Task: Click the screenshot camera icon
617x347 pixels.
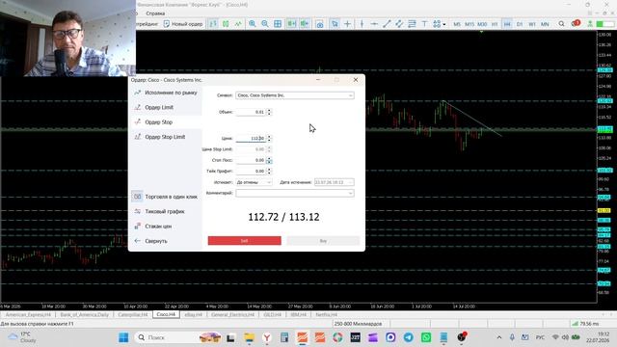Action: 319,24
